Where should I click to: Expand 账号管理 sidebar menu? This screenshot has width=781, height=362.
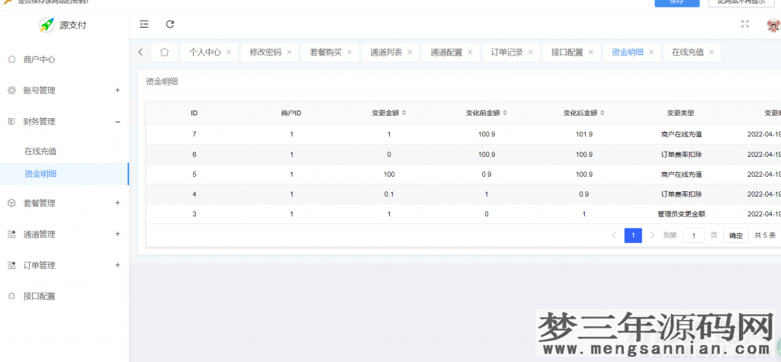pos(64,90)
